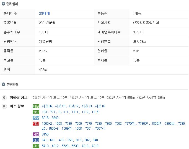Select the green 지선 bus badge
Viewport: 189px width, 149px height.
(x=36, y=146)
